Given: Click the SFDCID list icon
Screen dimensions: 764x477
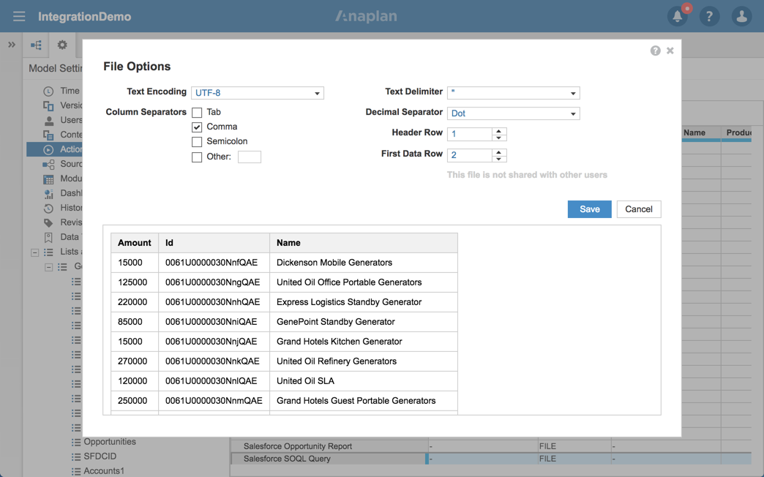Looking at the screenshot, I should (76, 457).
